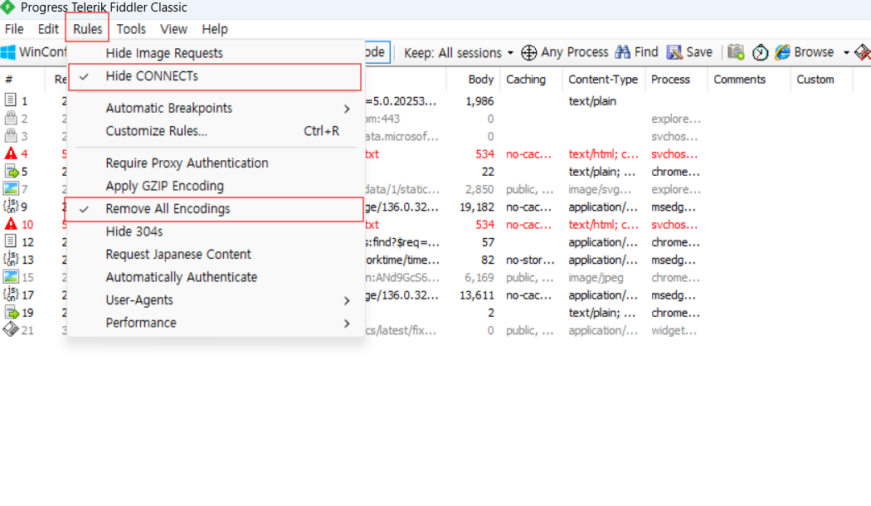This screenshot has width=871, height=506.
Task: Select session 10 red warning icon
Action: pyautogui.click(x=11, y=224)
